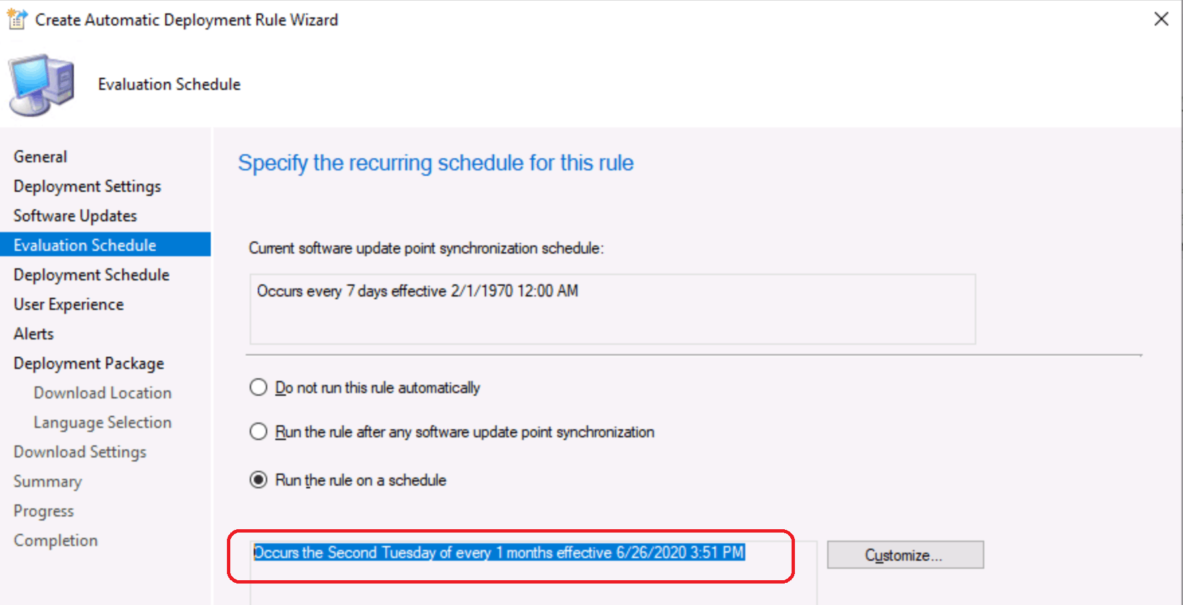The image size is (1183, 605).
Task: Select the Language Selection sub-step
Action: pos(103,423)
